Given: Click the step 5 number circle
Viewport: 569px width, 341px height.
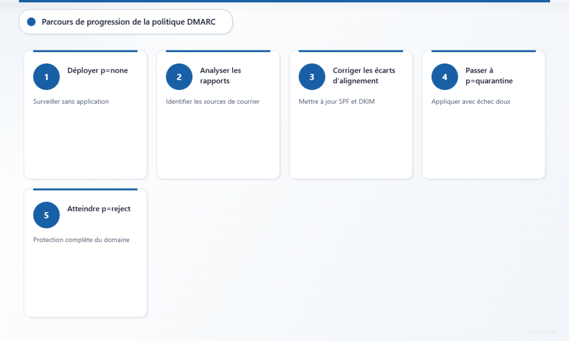Looking at the screenshot, I should point(47,215).
